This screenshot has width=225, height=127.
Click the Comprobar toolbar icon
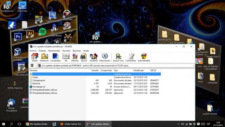[x=56, y=57]
